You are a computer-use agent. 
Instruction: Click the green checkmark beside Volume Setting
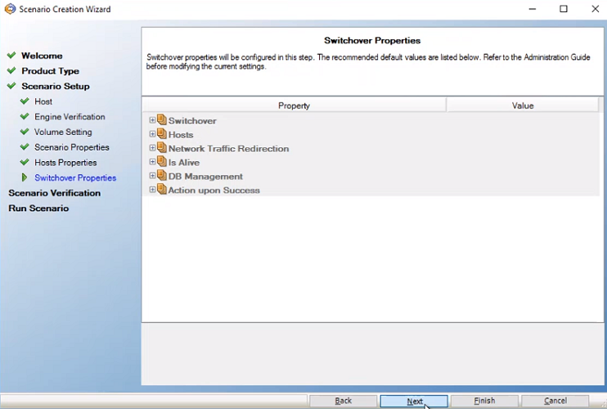[25, 132]
